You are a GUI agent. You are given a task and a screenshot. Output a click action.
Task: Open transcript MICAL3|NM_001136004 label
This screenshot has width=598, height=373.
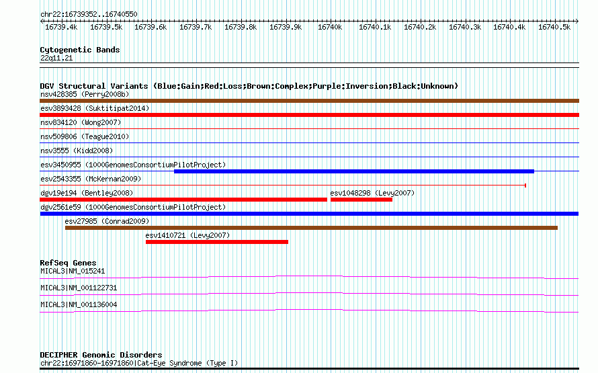pyautogui.click(x=79, y=304)
